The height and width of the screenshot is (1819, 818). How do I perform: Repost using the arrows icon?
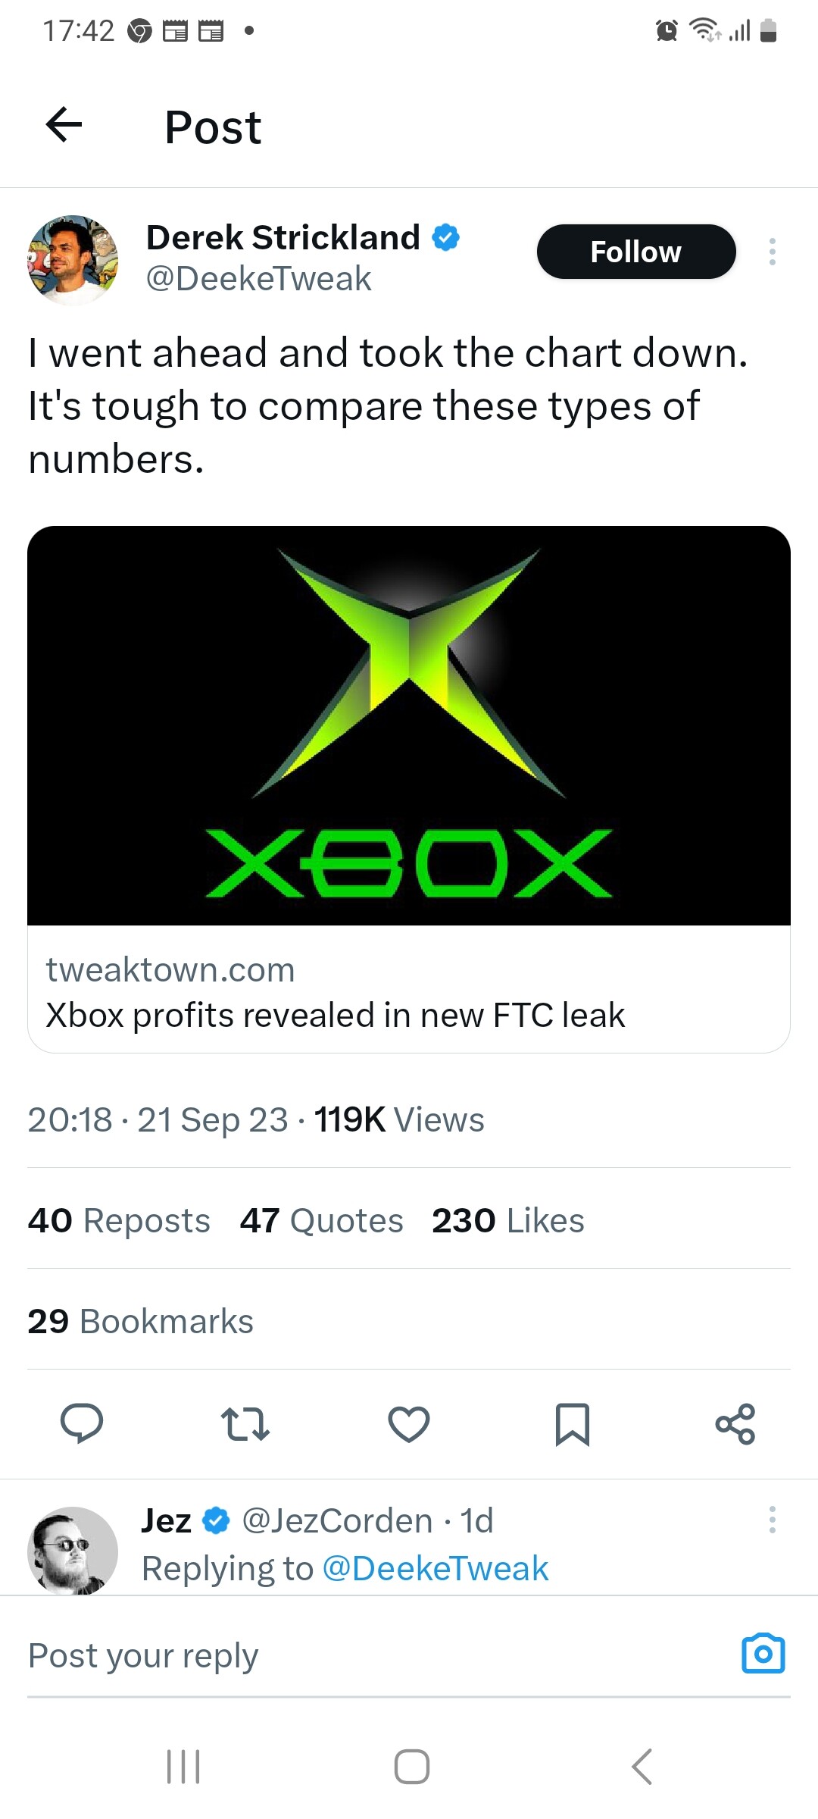point(245,1423)
